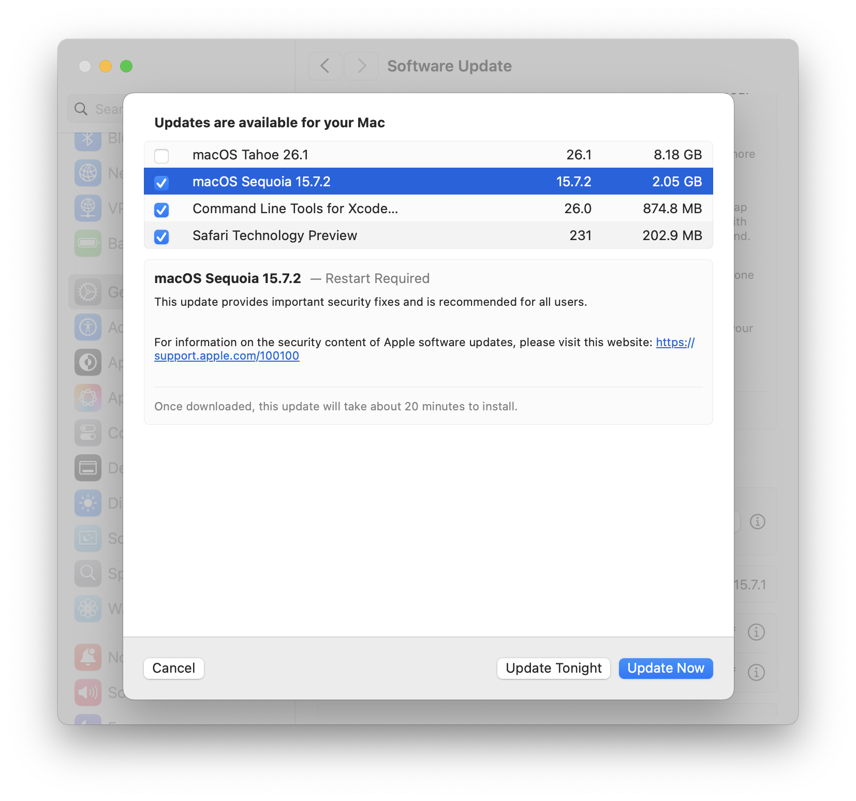Select the Accessibility sidebar icon
Viewport: 856px width, 801px height.
coord(88,327)
